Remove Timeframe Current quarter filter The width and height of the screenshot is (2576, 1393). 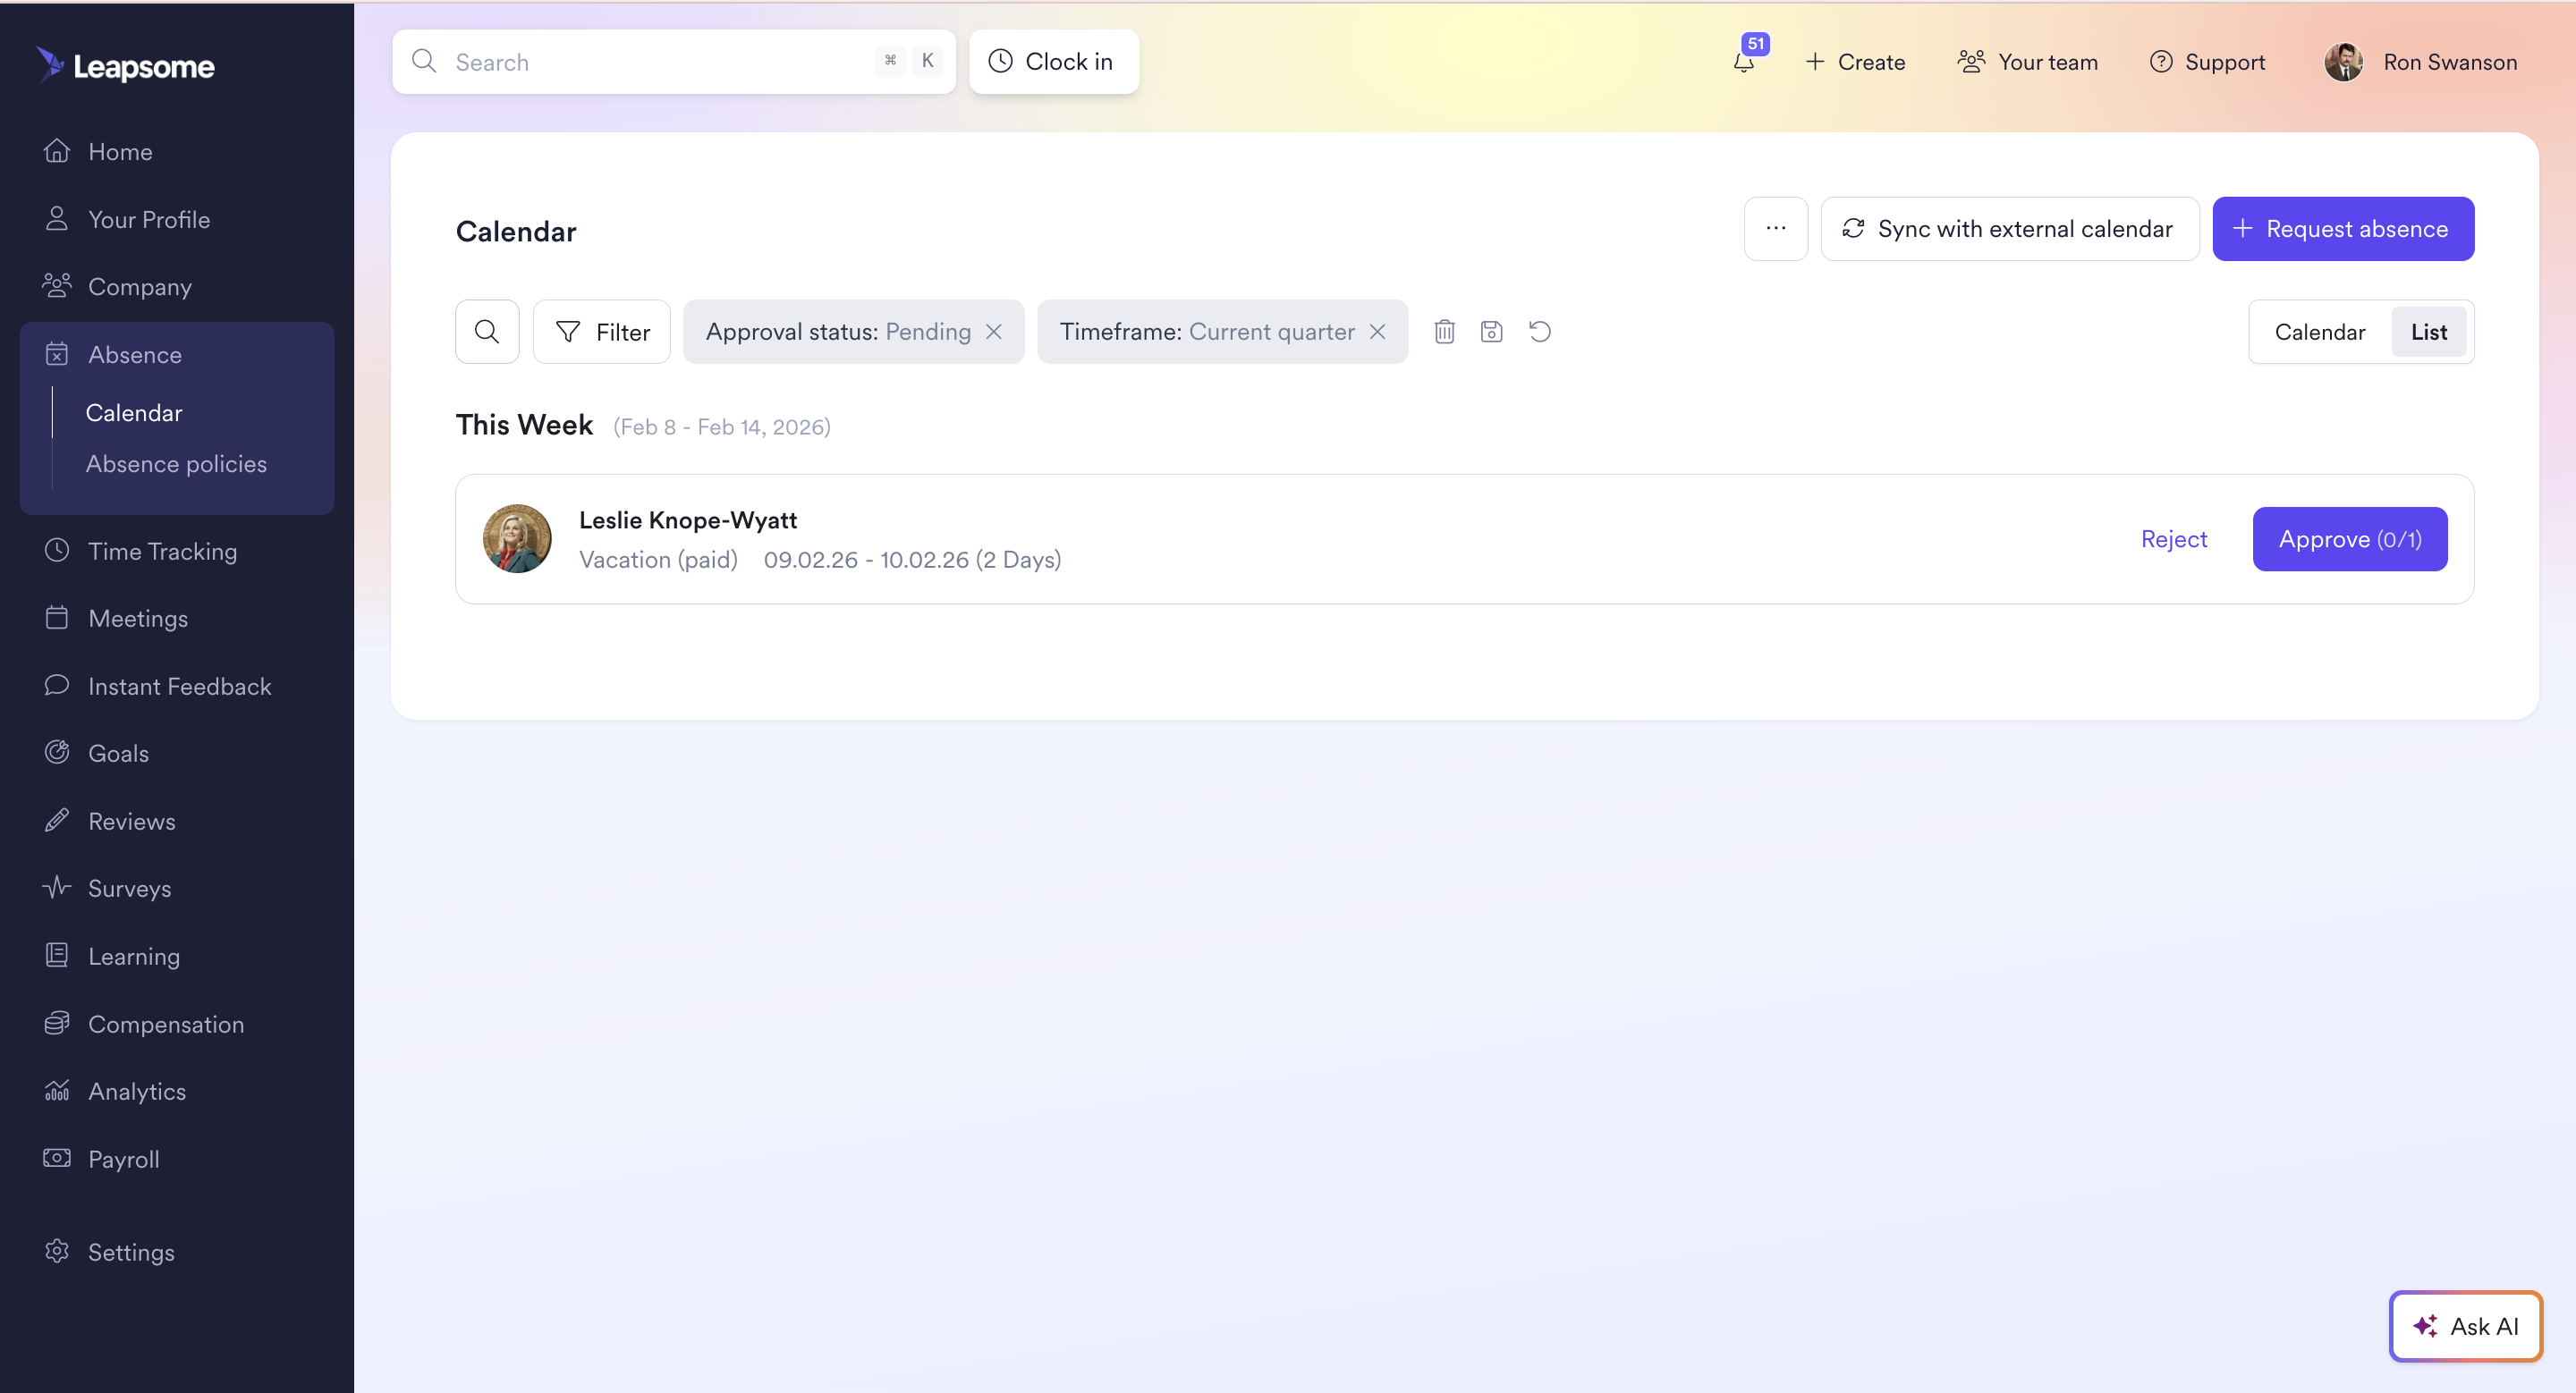[1377, 332]
